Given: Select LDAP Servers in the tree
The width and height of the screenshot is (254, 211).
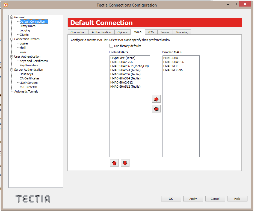Looking at the screenshot, I should [28, 83].
